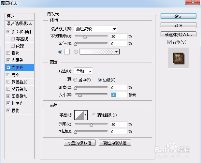Toggle the 外发光 checkbox
This screenshot has width=201, height=163.
8,103
